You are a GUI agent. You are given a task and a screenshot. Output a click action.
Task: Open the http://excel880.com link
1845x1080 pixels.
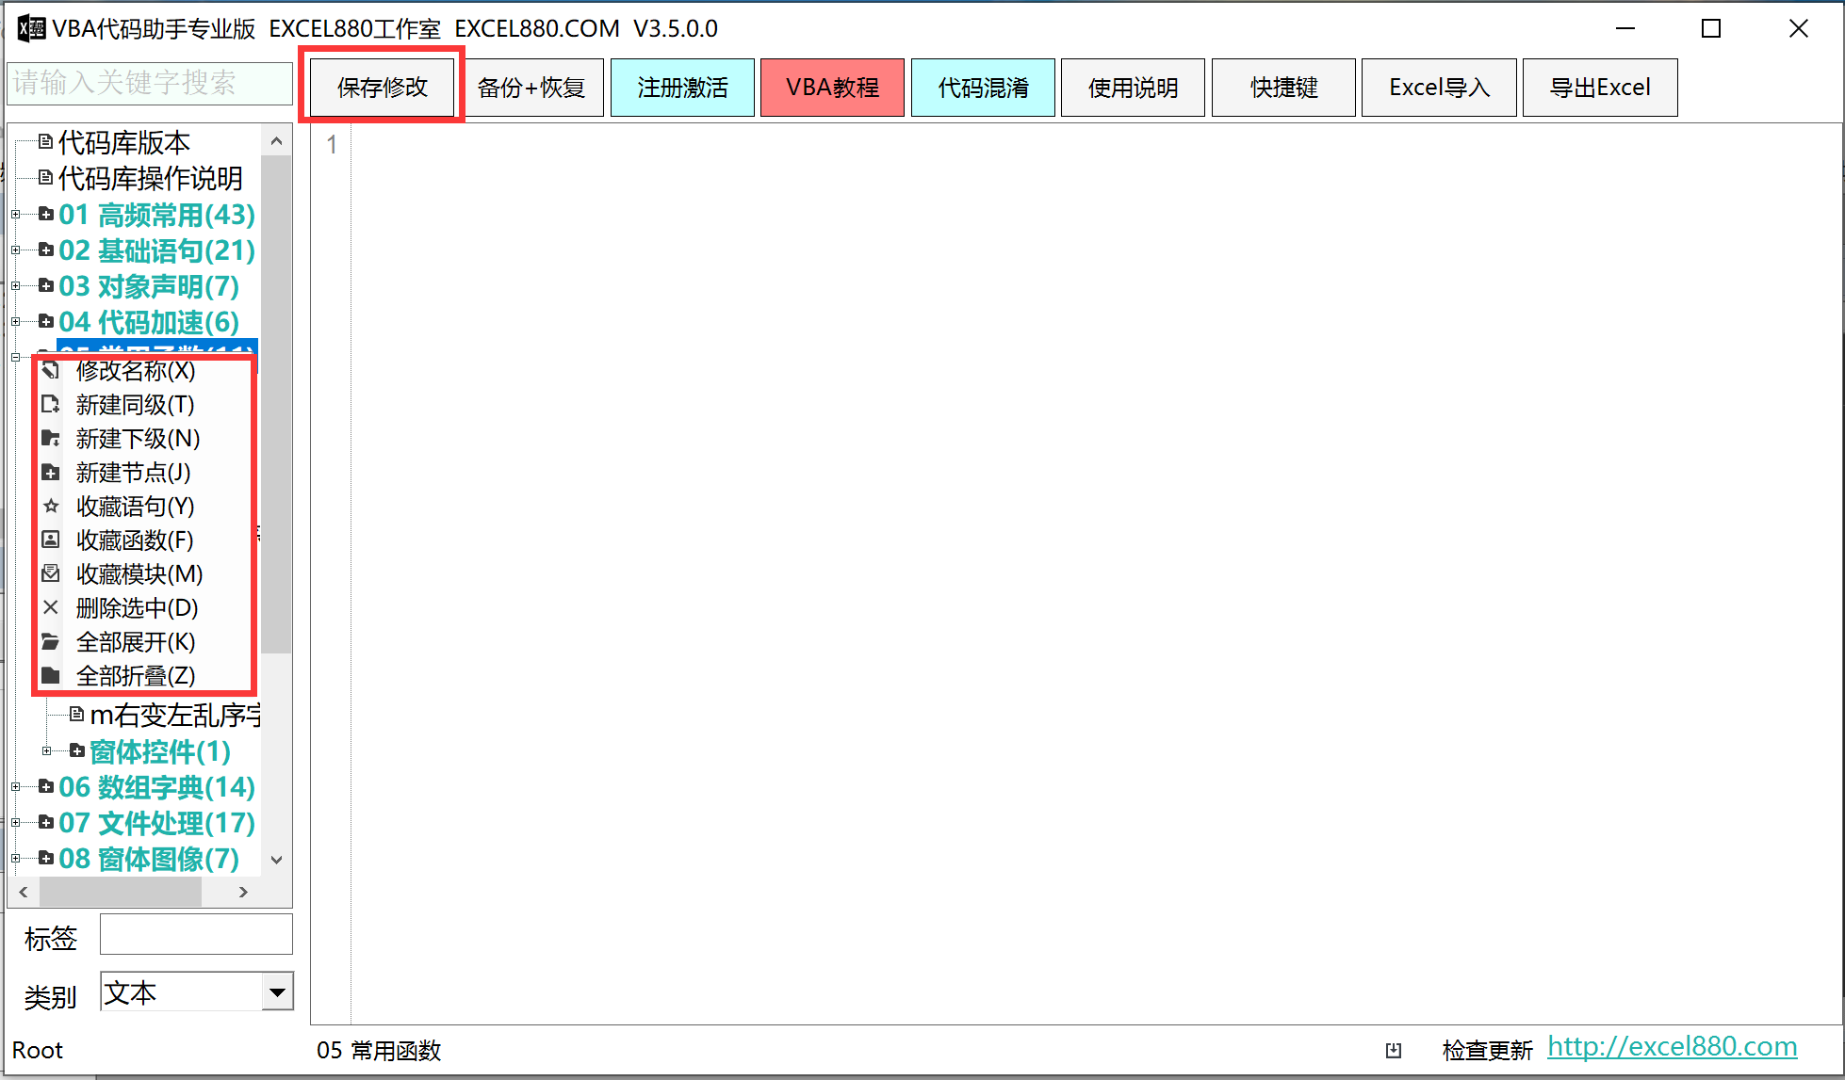click(x=1672, y=1047)
